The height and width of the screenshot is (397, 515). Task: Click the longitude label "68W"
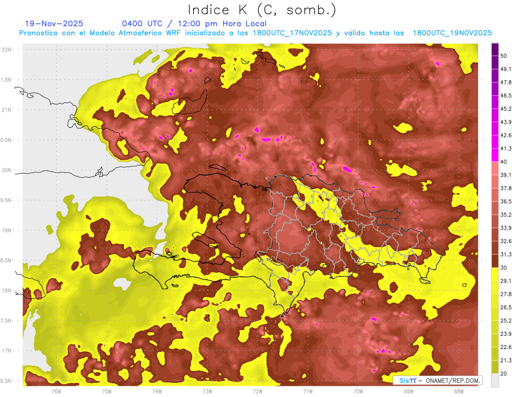coord(458,391)
